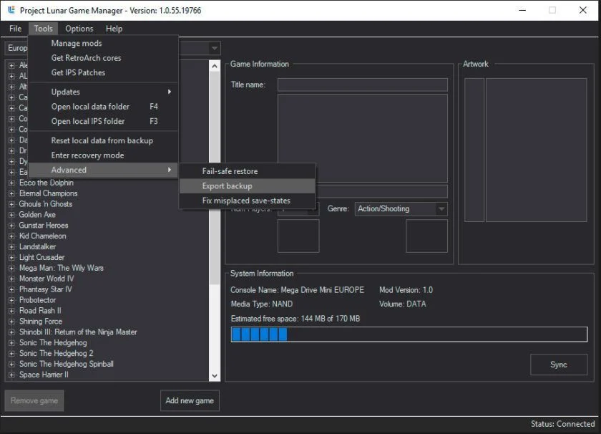Click the Sync button
601x434 pixels.
559,365
